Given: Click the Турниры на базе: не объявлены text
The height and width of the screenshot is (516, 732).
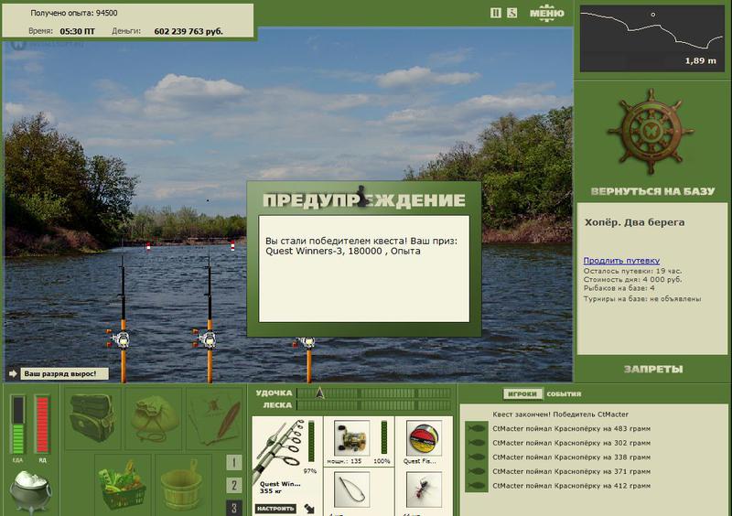Looking at the screenshot, I should pos(642,299).
